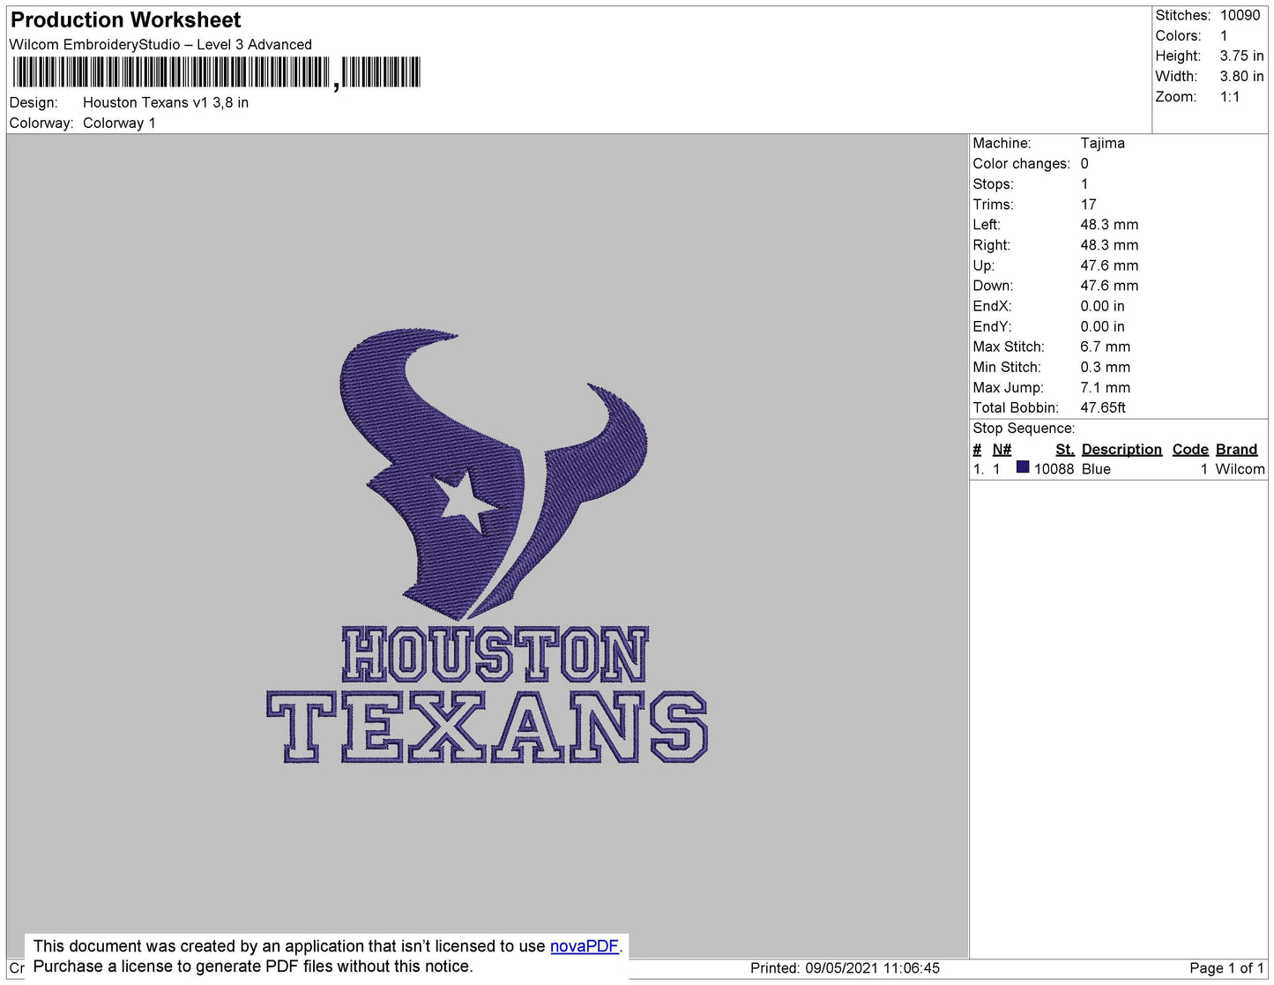The height and width of the screenshot is (985, 1274).
Task: Click Max Stitch value 6.7 mm
Action: (1106, 347)
